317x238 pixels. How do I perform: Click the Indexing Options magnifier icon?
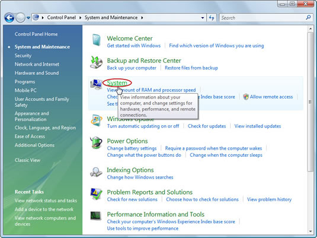point(96,172)
